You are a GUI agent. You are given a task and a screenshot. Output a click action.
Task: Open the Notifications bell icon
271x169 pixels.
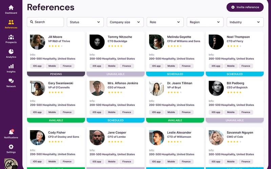point(11,132)
